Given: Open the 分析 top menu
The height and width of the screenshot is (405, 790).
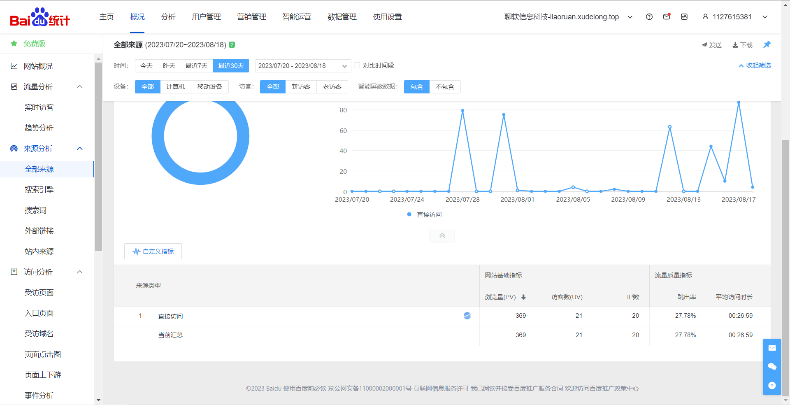Looking at the screenshot, I should 168,17.
